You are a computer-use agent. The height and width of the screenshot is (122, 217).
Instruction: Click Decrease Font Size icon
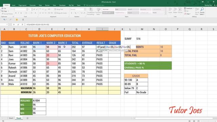[37, 9]
